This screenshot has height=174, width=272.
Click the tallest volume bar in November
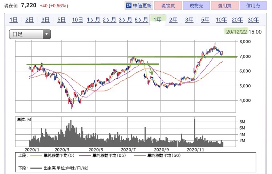[194, 133]
